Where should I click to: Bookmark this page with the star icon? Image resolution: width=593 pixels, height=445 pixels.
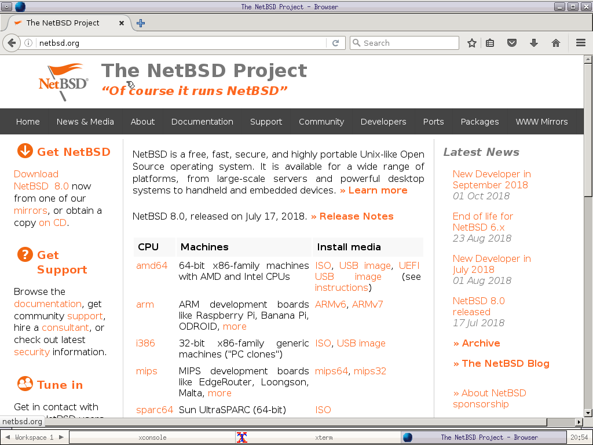[471, 43]
